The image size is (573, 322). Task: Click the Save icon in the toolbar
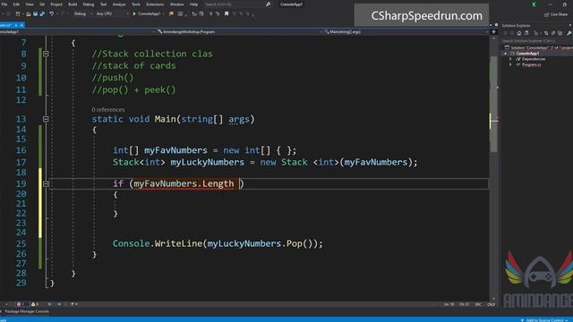pyautogui.click(x=36, y=14)
